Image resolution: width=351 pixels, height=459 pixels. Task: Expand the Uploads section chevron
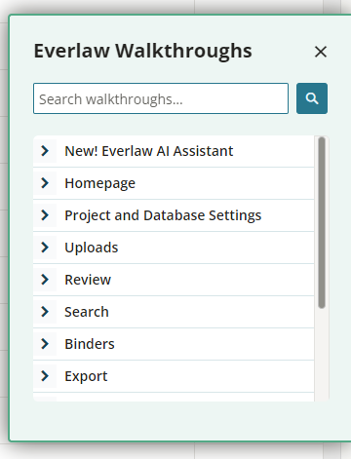(45, 248)
